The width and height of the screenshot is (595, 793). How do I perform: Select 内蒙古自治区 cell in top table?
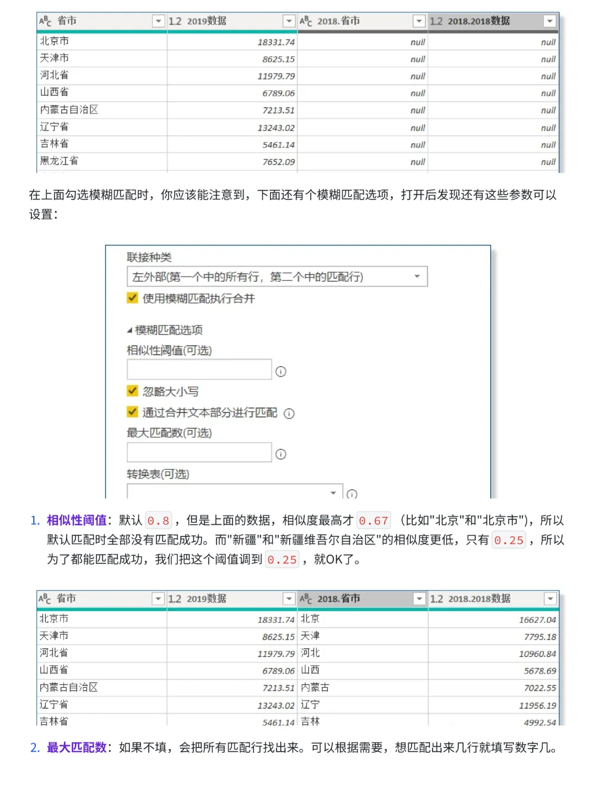[102, 110]
